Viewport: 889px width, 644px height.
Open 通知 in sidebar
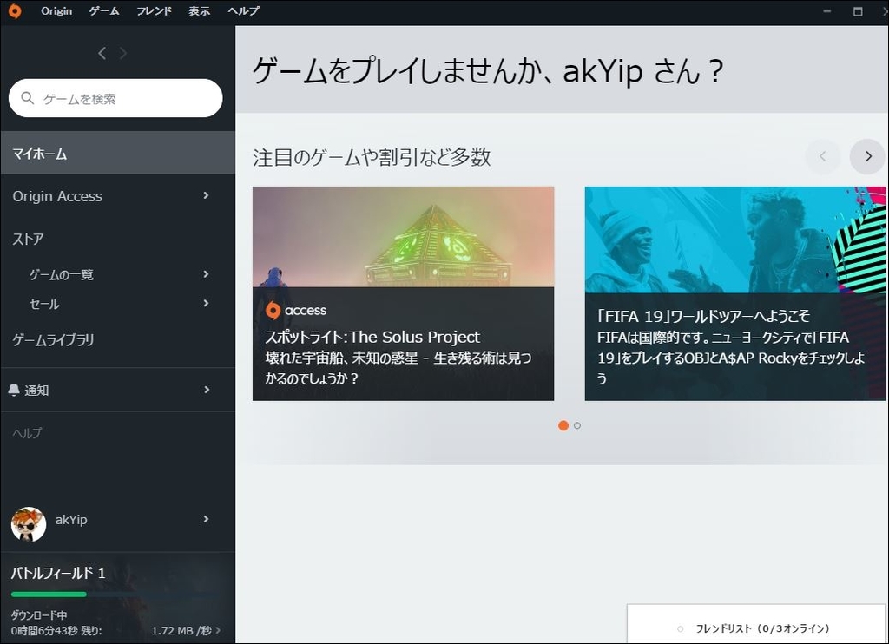(x=36, y=390)
